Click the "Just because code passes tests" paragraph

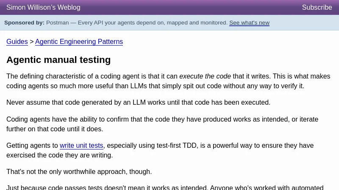164,187
